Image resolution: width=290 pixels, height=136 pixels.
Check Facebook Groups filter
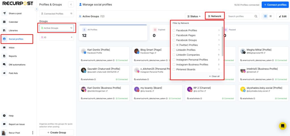(x=174, y=40)
